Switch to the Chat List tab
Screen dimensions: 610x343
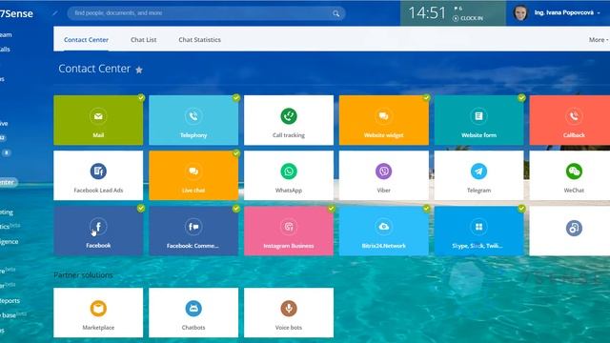click(144, 40)
